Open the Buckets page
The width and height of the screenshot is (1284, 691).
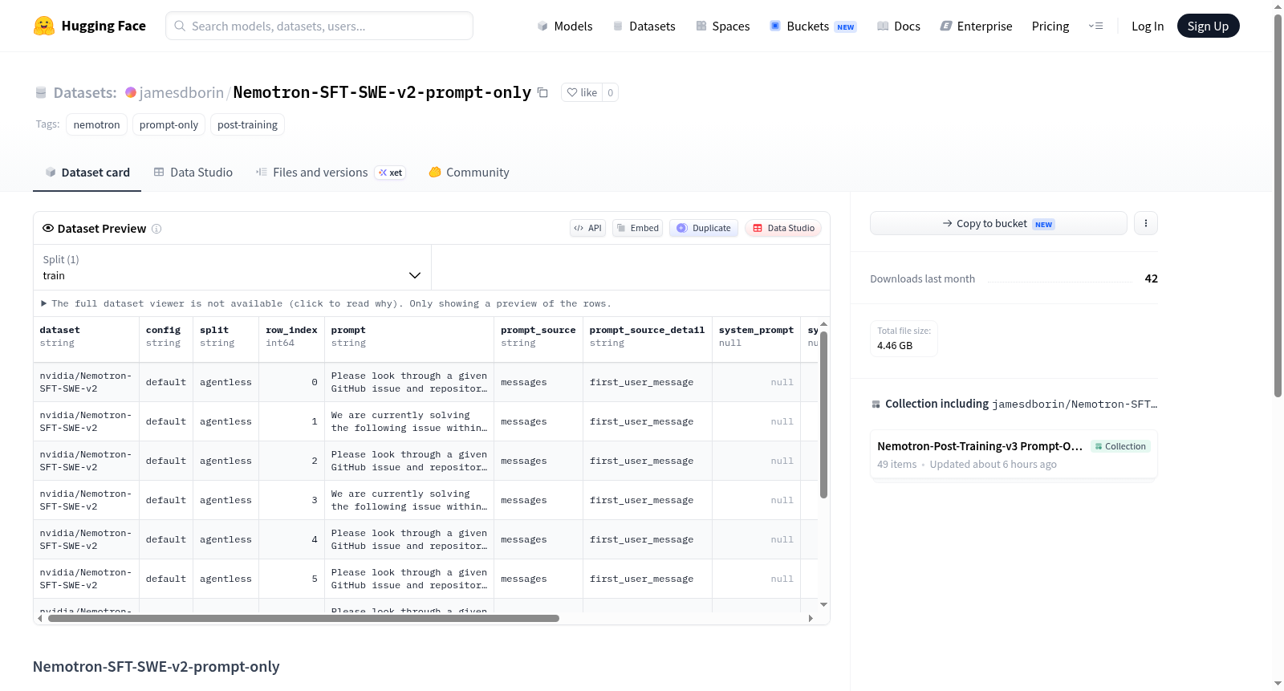(x=813, y=26)
